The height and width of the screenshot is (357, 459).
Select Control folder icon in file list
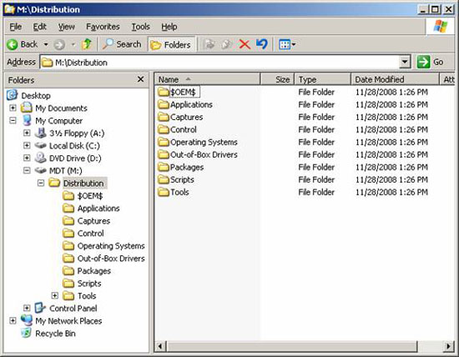tap(164, 129)
